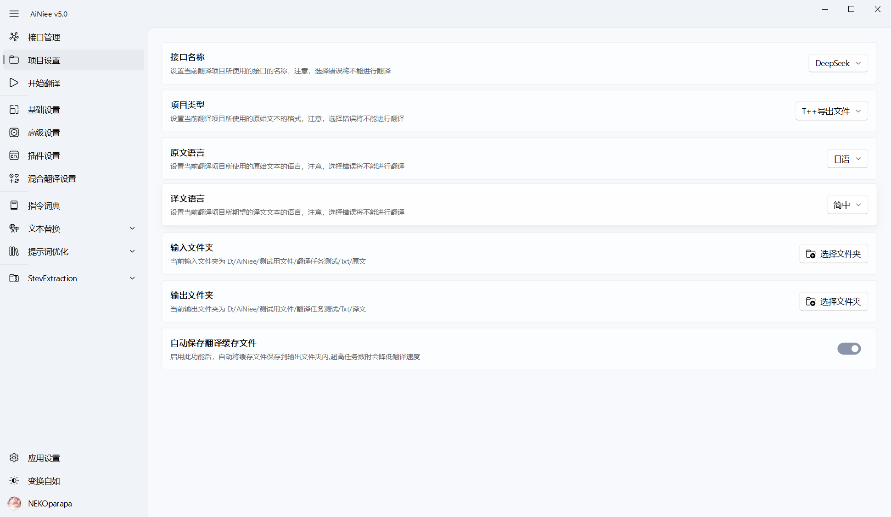Image resolution: width=891 pixels, height=517 pixels.
Task: Open the DeepSeek interface name dropdown
Action: tap(838, 63)
